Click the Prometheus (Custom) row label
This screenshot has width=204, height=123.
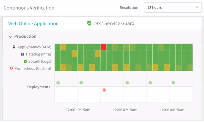pos(33,68)
